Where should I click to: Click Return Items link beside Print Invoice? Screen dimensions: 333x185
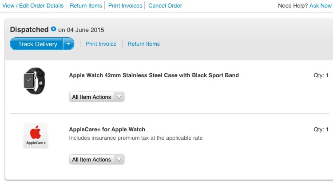(x=143, y=44)
